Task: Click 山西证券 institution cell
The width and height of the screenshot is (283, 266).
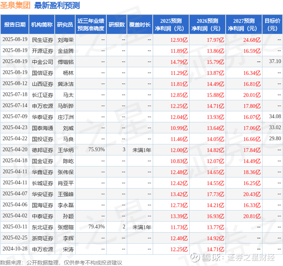Action: coord(43,84)
